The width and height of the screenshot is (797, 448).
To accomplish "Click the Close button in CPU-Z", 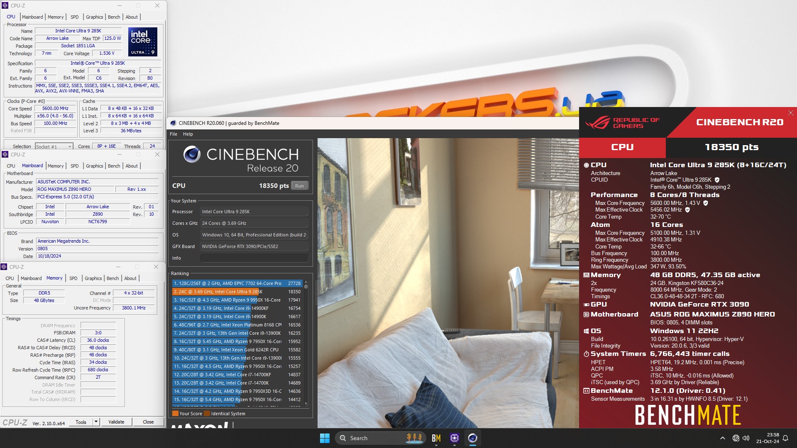I will point(148,422).
